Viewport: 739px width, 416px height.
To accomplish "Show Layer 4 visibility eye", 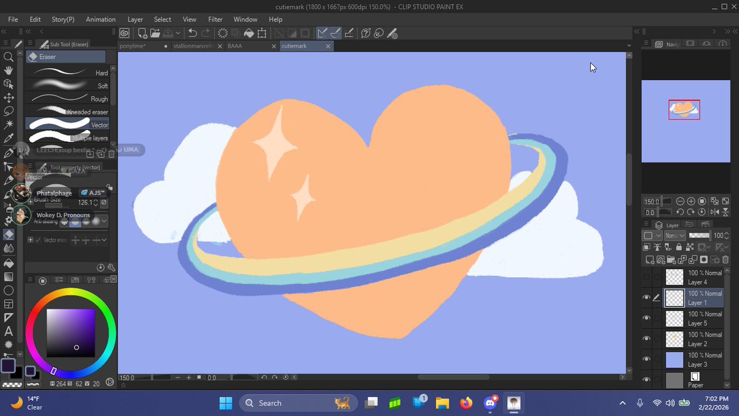I will [x=646, y=277].
